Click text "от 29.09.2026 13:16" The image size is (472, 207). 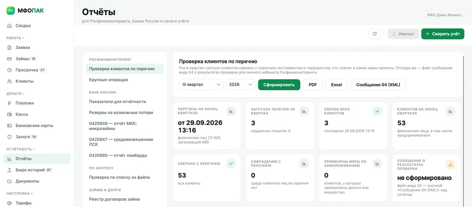pos(200,127)
